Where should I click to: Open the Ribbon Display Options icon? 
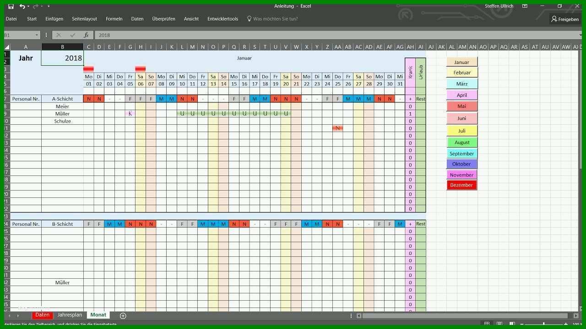[x=525, y=6]
